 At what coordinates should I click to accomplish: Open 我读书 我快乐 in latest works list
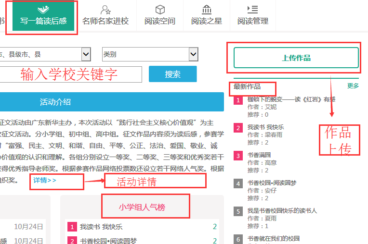click(x=265, y=127)
